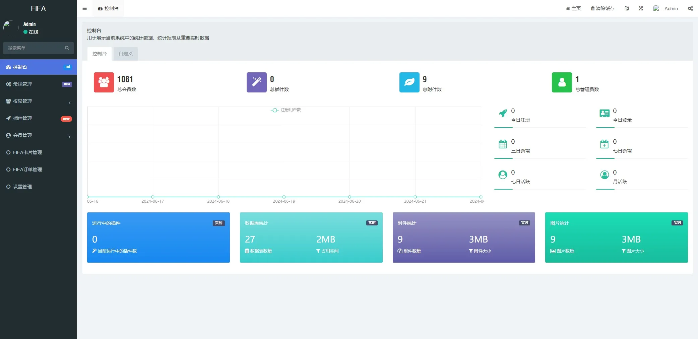Click the purple magic wand plugins icon
Image resolution: width=698 pixels, height=339 pixels.
point(257,82)
